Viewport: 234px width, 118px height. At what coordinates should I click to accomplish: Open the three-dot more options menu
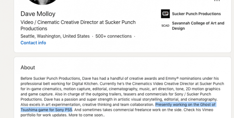click(x=217, y=1)
